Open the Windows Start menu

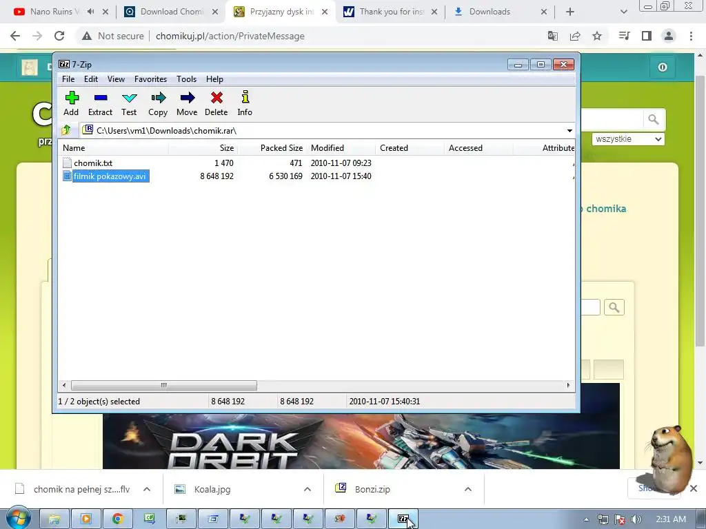(18, 518)
